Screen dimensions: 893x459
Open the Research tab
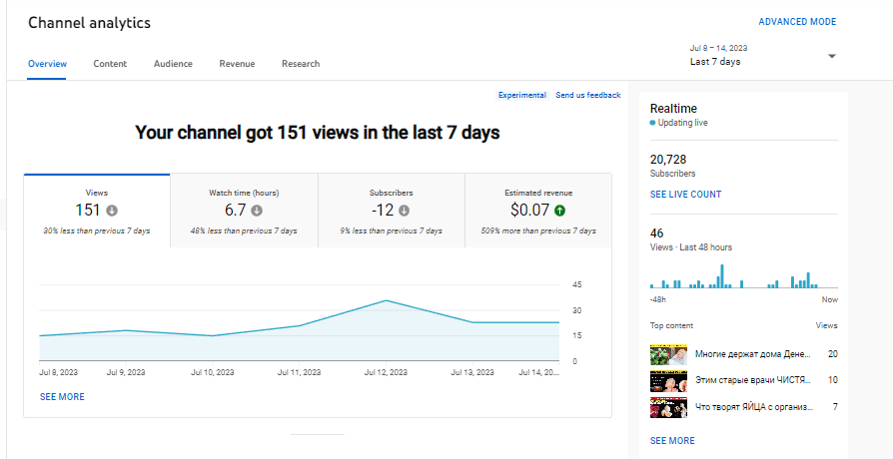301,64
